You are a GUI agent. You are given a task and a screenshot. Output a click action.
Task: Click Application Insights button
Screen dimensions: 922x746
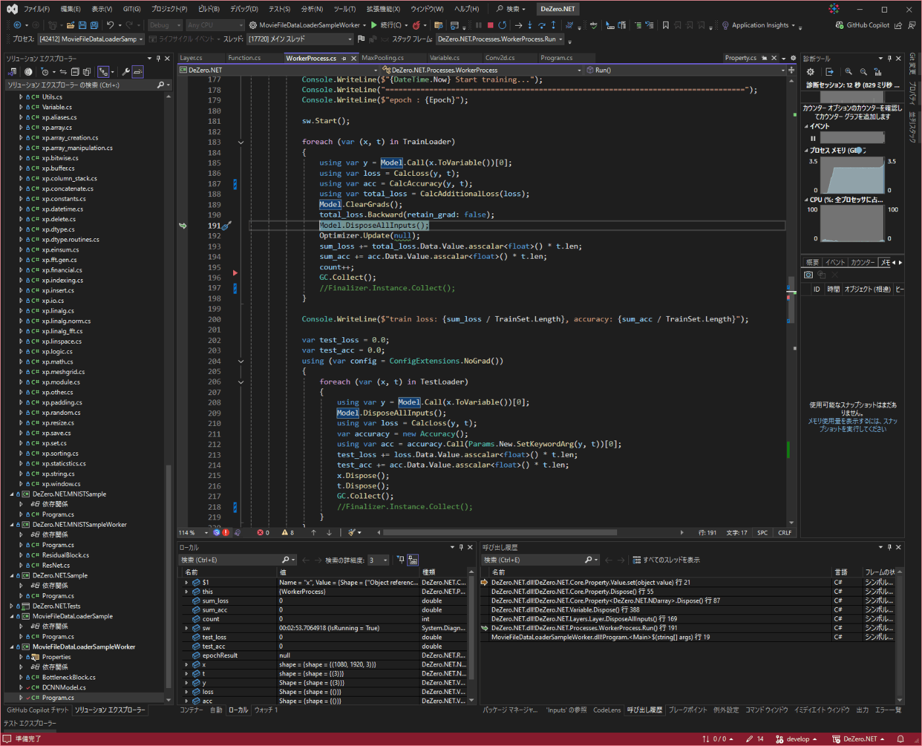tap(759, 25)
